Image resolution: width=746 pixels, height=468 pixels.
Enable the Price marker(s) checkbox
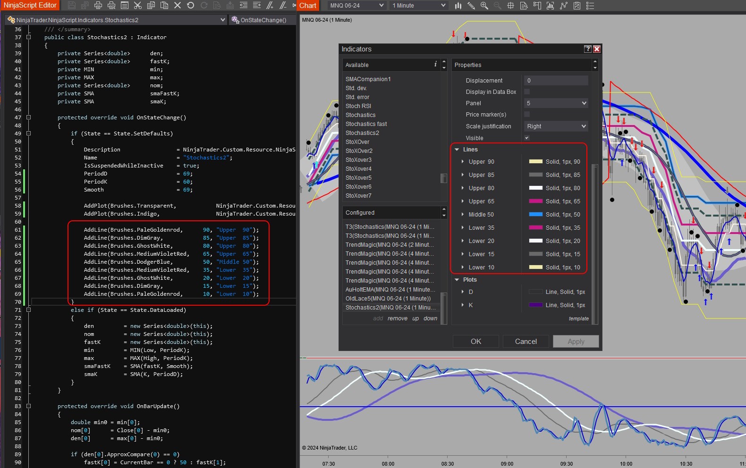click(527, 114)
